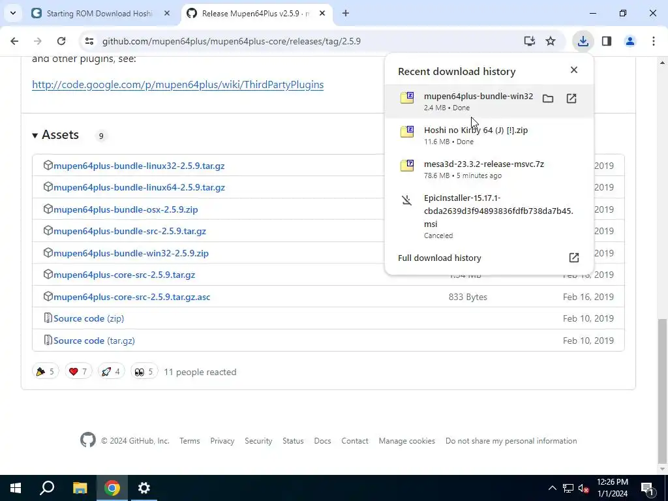Click the party popper reaction button

[x=45, y=372]
